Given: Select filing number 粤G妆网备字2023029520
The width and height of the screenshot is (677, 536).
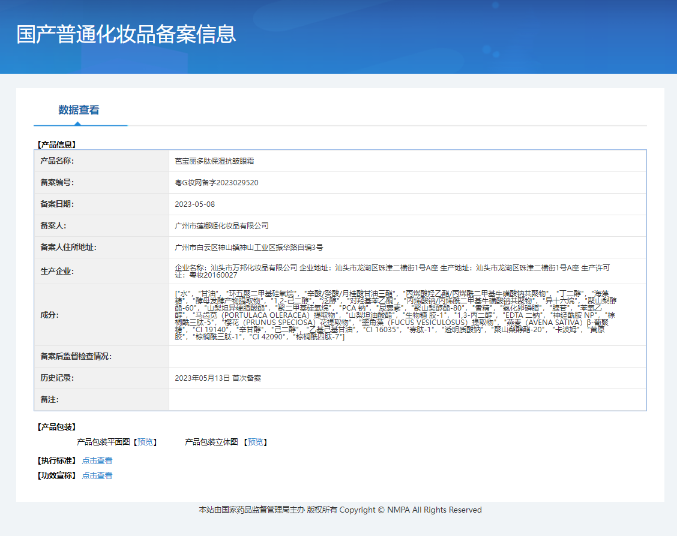Looking at the screenshot, I should point(216,182).
